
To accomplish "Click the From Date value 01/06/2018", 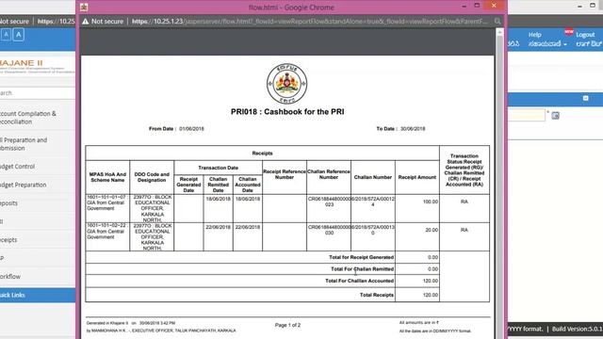I will coord(191,129).
